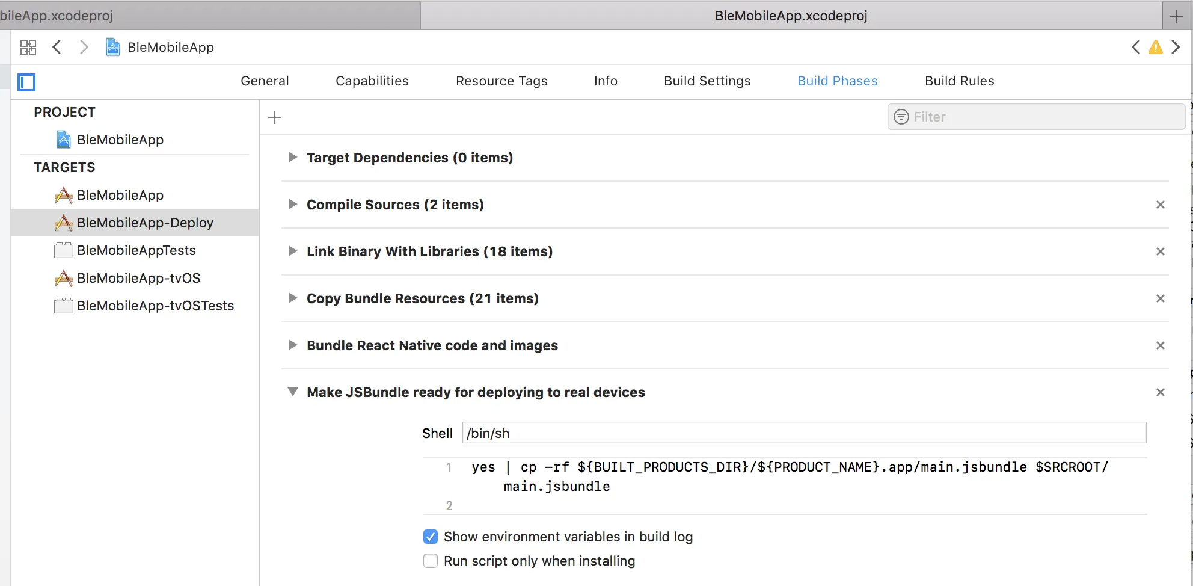Enable Run script only when installing
This screenshot has height=586, width=1193.
click(431, 561)
